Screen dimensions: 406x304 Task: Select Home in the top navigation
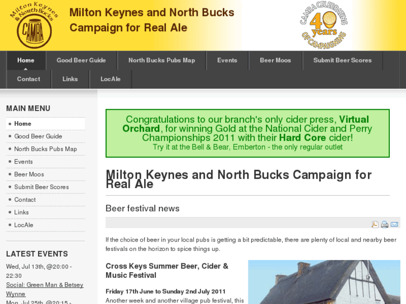(26, 61)
